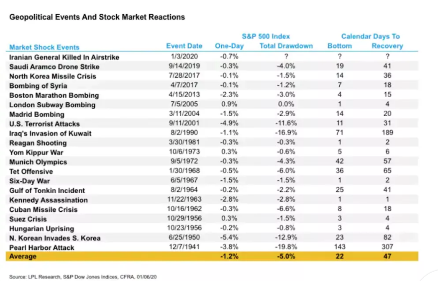Click the 'Event Date' column header

click(184, 46)
